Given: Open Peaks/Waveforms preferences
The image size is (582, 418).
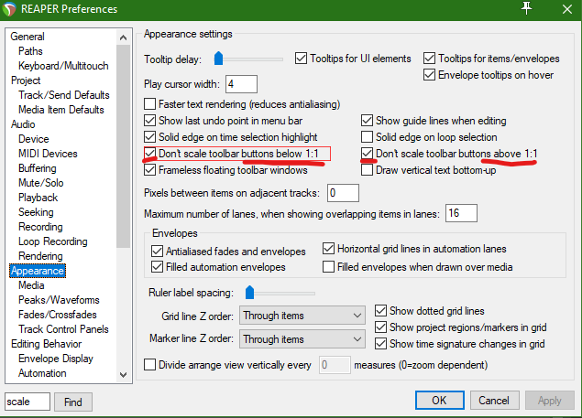Looking at the screenshot, I should coord(59,300).
